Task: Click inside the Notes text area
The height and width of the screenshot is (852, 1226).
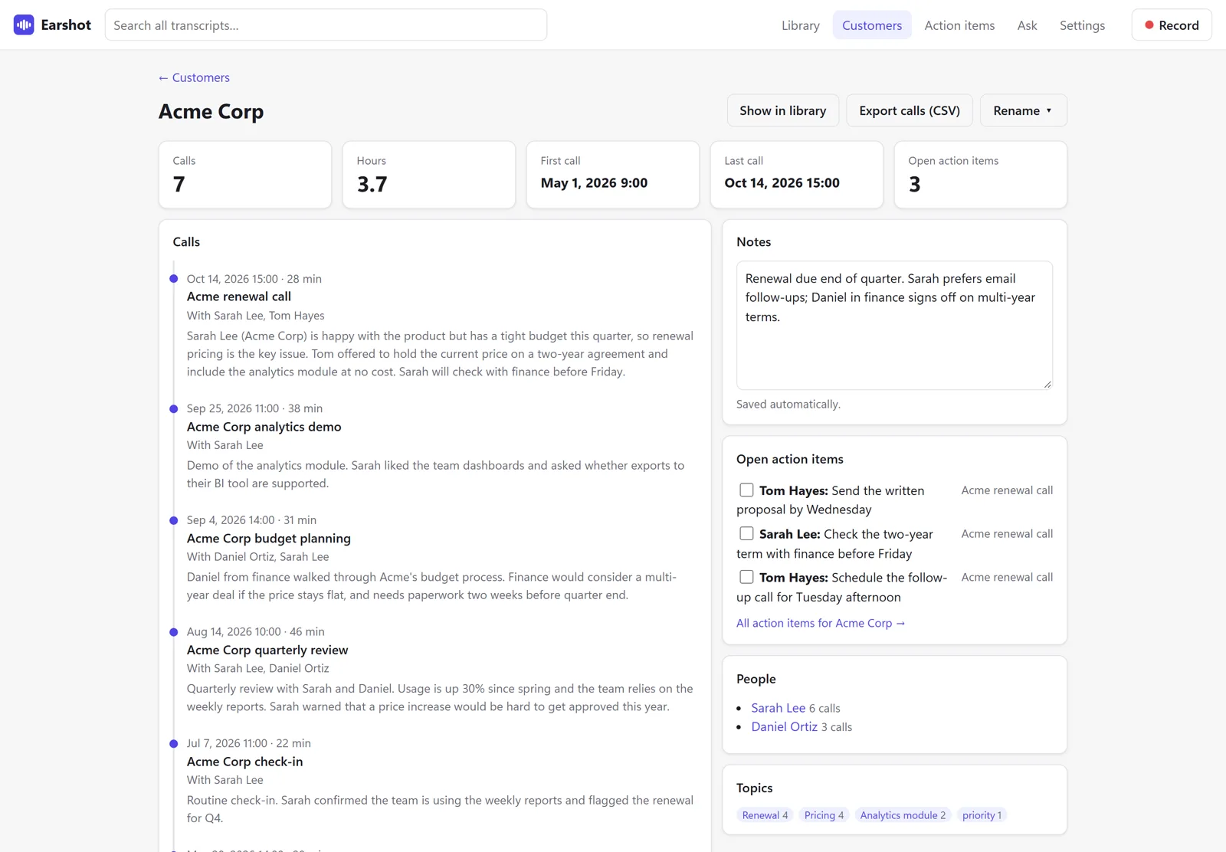Action: [x=894, y=325]
